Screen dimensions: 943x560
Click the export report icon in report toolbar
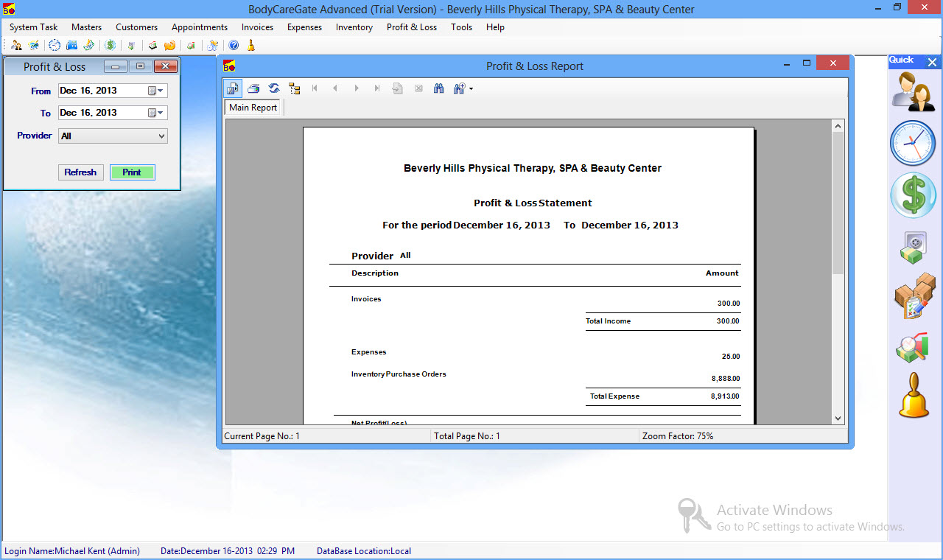tap(233, 88)
